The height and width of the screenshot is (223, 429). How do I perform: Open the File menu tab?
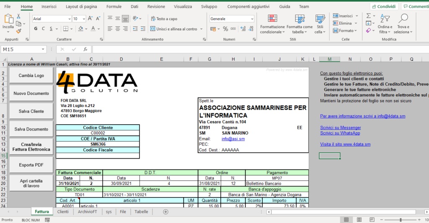[8, 7]
